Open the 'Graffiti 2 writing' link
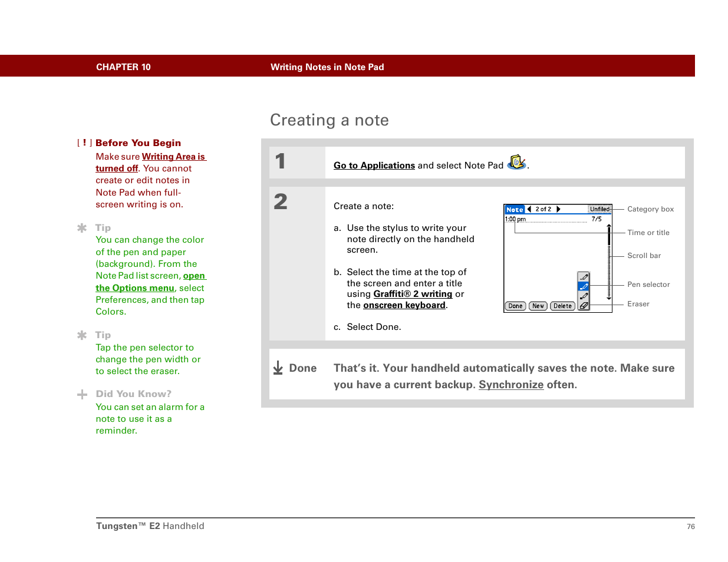 point(413,294)
